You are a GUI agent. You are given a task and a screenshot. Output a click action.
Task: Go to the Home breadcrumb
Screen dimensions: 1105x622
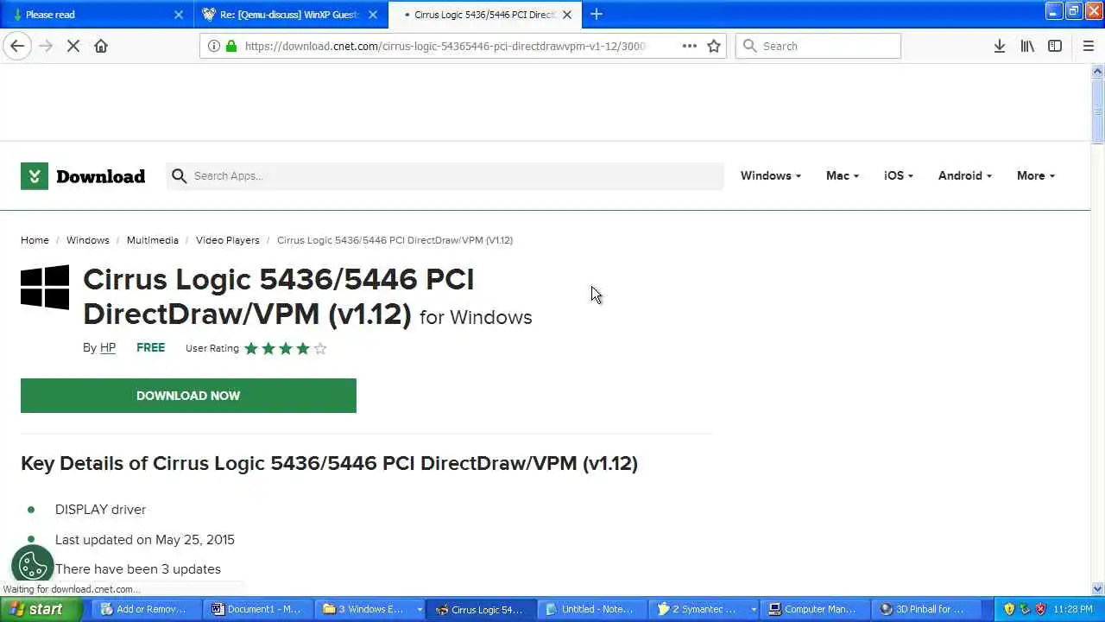[35, 240]
